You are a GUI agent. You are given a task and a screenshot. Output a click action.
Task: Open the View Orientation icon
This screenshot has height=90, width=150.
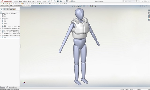tap(81, 6)
